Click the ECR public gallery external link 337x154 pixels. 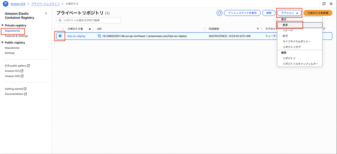click(17, 65)
